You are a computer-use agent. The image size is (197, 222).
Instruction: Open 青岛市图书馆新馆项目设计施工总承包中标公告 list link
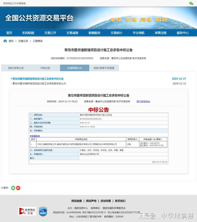[x=38, y=79]
